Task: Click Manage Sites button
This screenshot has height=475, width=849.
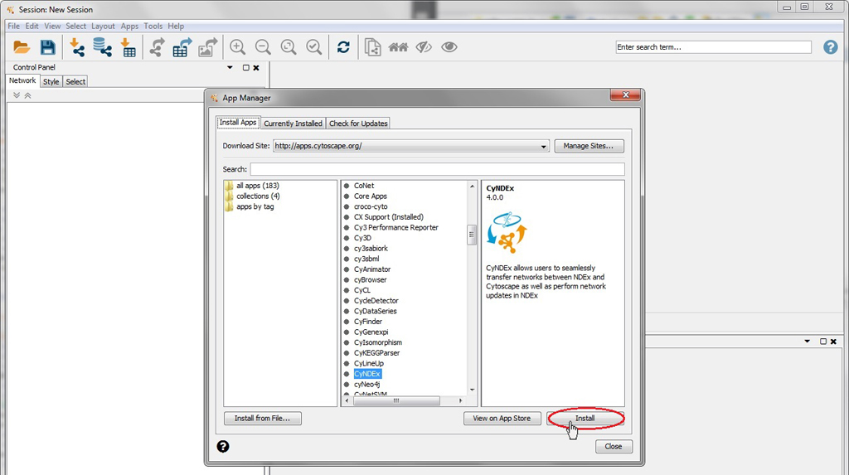Action: tap(589, 146)
